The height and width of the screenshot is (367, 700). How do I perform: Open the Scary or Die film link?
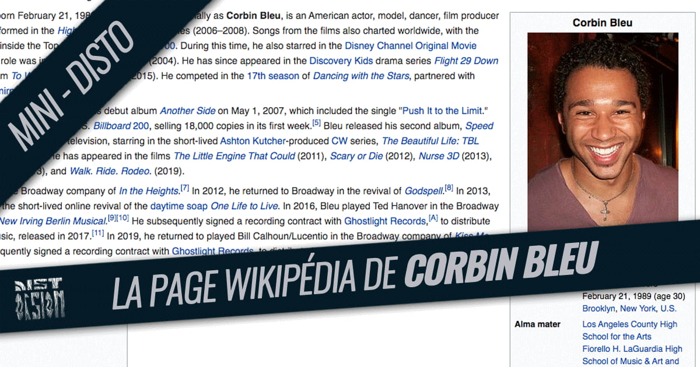[x=357, y=156]
